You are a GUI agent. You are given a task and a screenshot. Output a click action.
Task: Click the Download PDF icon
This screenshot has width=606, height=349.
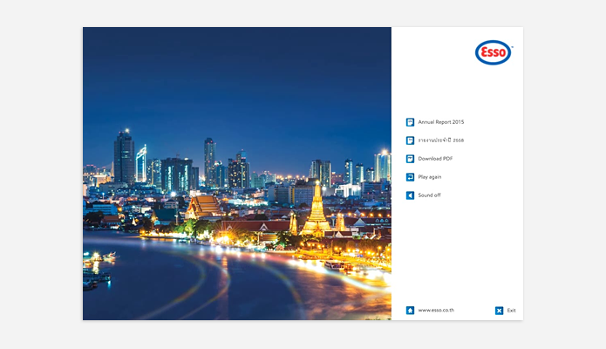(x=410, y=159)
